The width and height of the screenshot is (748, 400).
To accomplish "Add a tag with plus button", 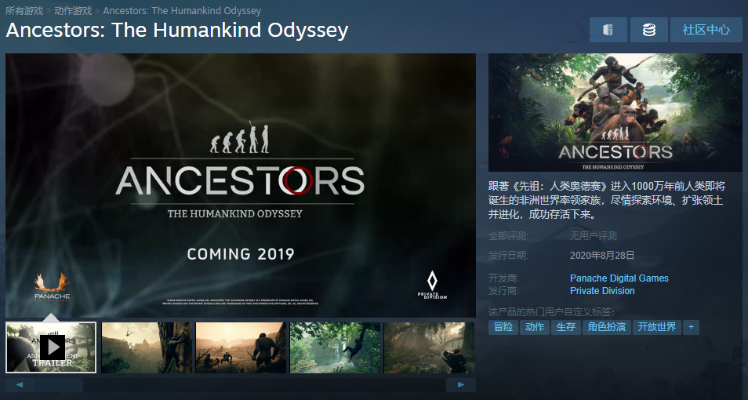I will click(x=691, y=327).
